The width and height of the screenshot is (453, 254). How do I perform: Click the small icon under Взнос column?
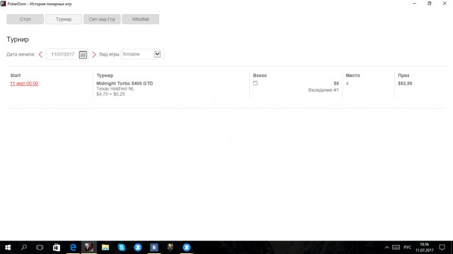(x=256, y=83)
